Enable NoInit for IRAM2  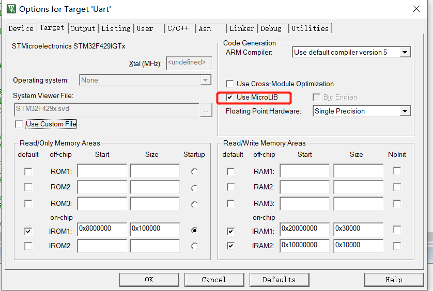pyautogui.click(x=397, y=246)
